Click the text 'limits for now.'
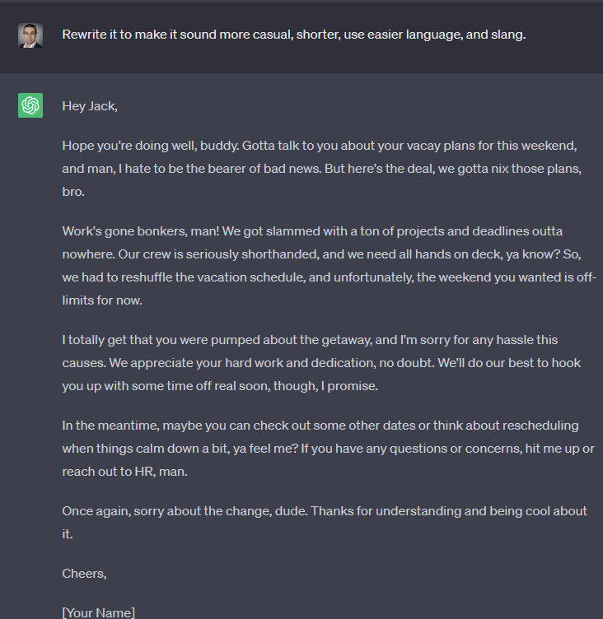Screen dimensions: 603x619 pyautogui.click(x=102, y=300)
